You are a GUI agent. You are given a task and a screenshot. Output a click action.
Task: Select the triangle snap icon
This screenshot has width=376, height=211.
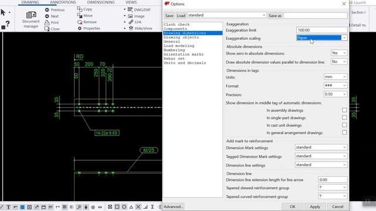tap(131, 207)
